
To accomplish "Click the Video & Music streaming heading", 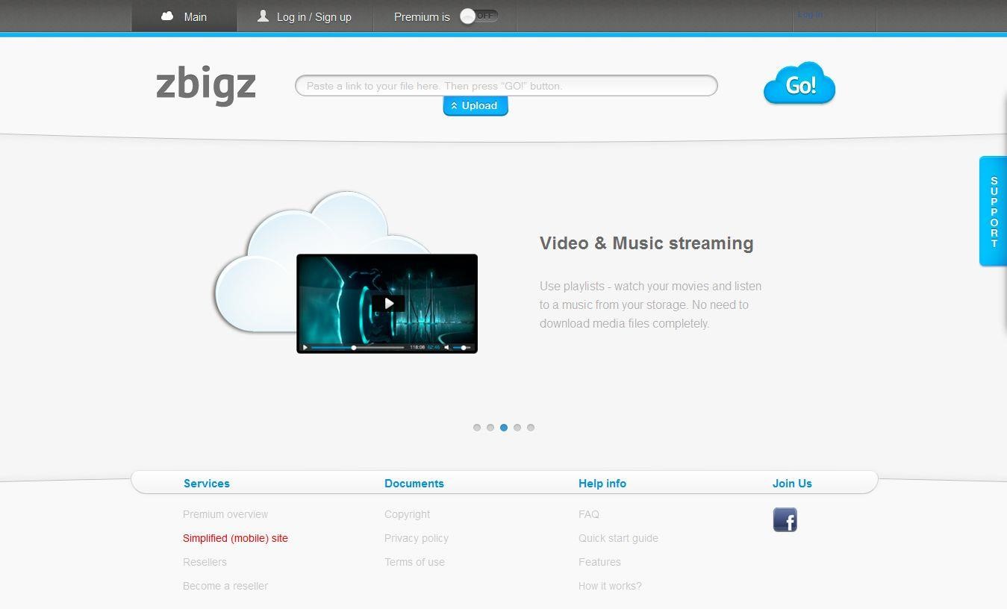I will point(646,243).
